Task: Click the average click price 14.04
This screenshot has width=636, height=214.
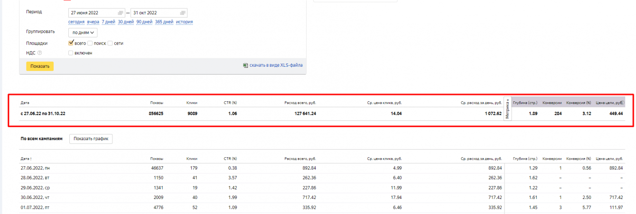Action: point(396,114)
